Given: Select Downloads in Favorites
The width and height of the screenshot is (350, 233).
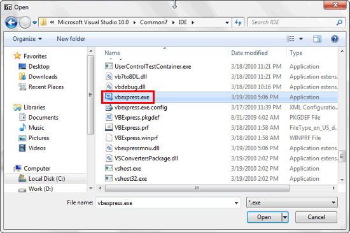Looking at the screenshot, I should pyautogui.click(x=38, y=76).
